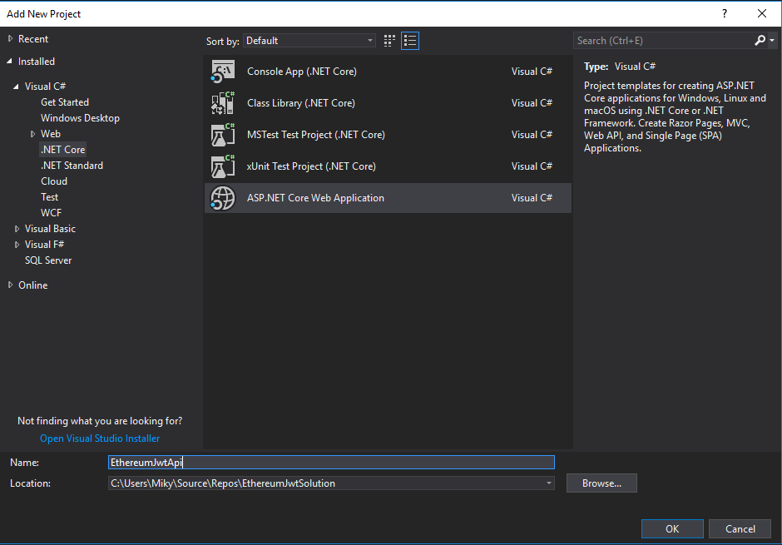The height and width of the screenshot is (545, 782).
Task: Click the search magnifier icon
Action: pyautogui.click(x=760, y=41)
